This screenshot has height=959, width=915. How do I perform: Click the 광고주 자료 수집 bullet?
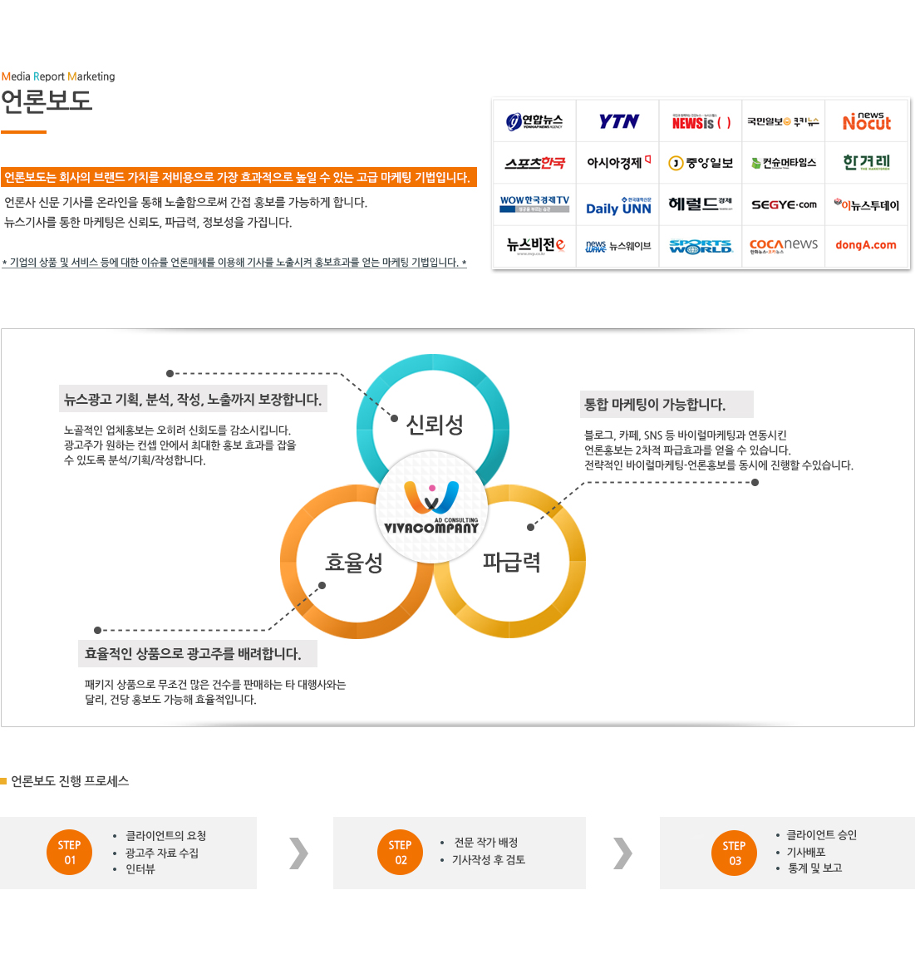tap(162, 853)
